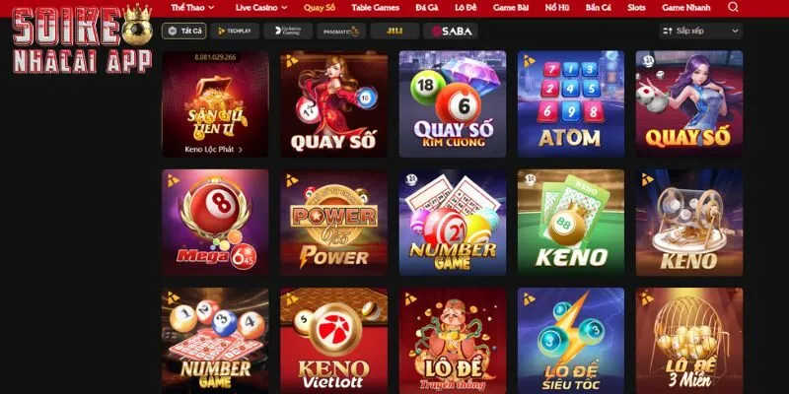Open the Keno Lộc Phát link
Viewport: 789px width, 394px height.
click(213, 150)
